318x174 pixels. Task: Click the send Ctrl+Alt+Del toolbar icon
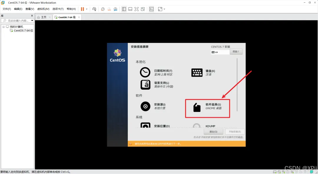click(x=94, y=9)
